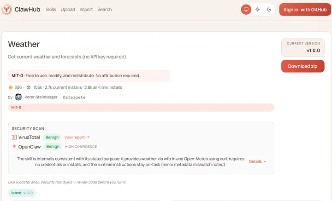
Task: Switch to dark theme moon icon
Action: [269, 10]
